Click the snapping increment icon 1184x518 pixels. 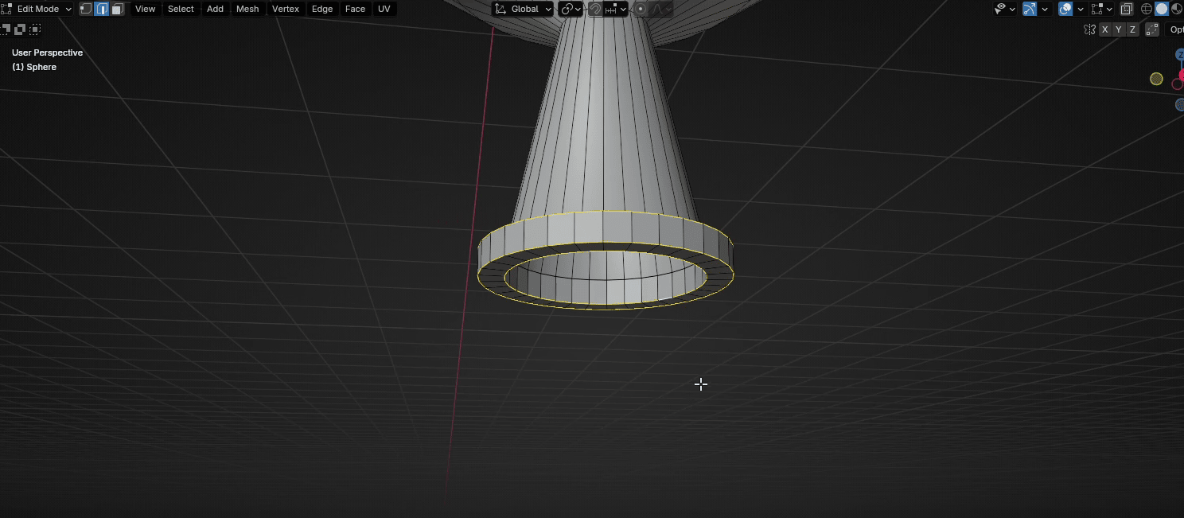[x=611, y=9]
